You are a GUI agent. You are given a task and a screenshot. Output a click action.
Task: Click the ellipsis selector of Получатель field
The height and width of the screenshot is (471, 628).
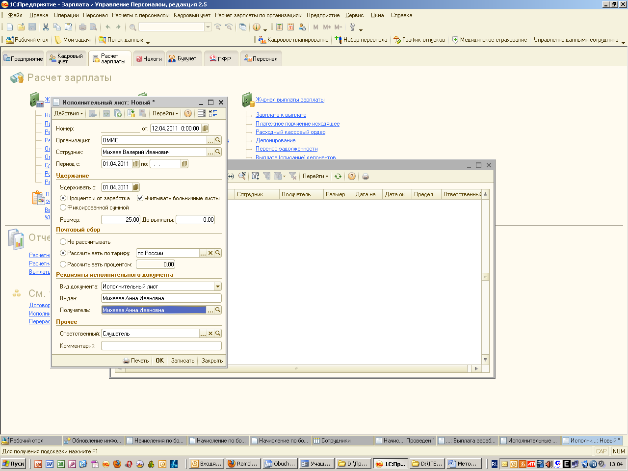tap(210, 310)
